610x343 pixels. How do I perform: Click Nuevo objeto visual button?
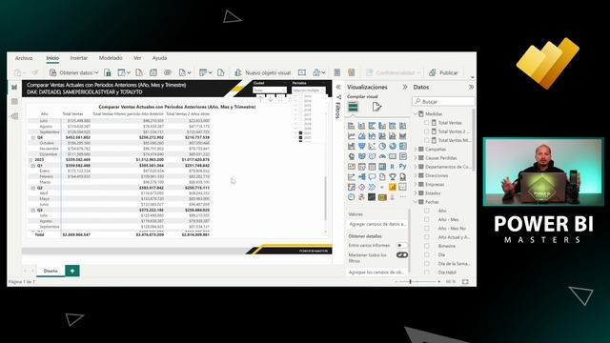click(x=263, y=72)
